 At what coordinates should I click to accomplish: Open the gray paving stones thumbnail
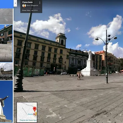6,53
